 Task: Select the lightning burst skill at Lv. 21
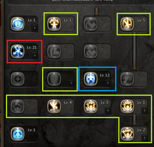(17, 51)
